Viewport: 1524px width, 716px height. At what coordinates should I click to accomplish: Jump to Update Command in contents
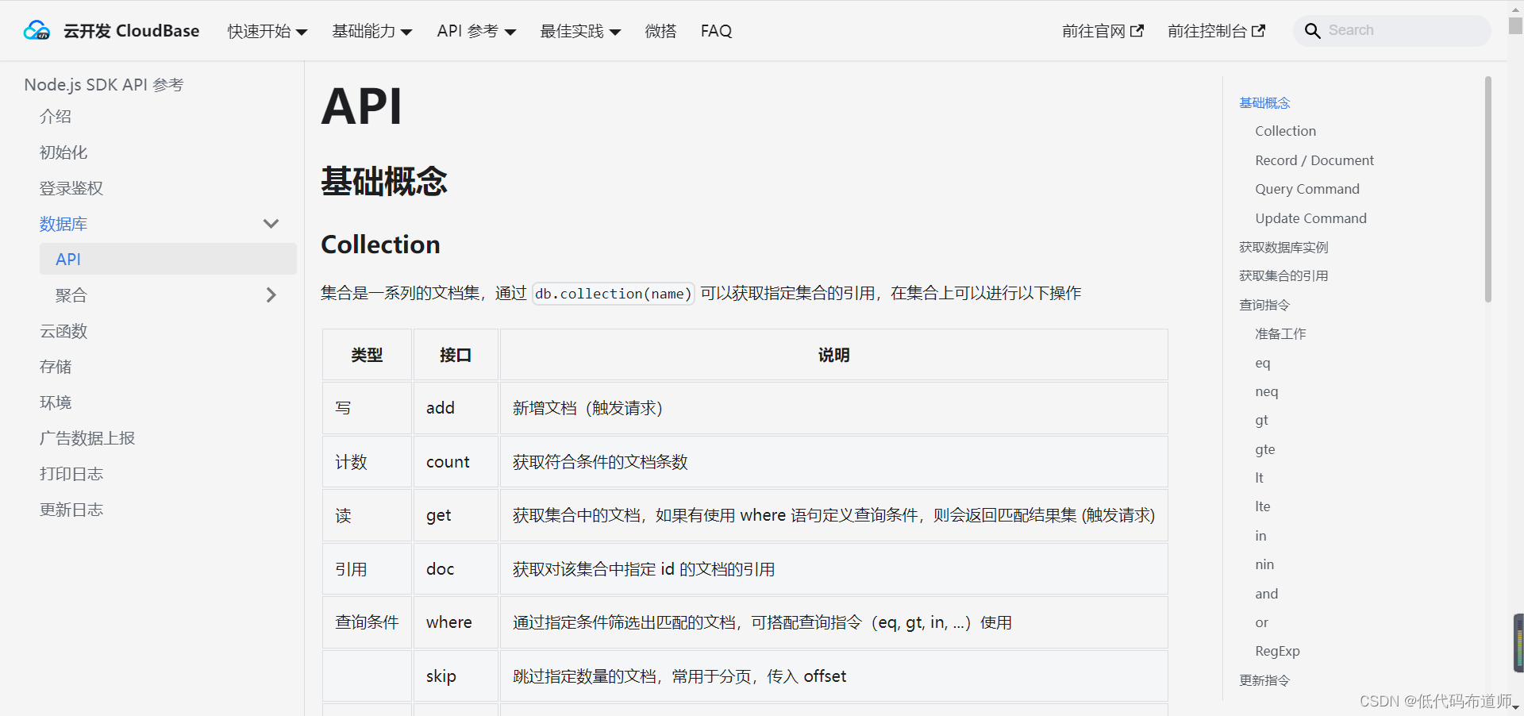pyautogui.click(x=1310, y=218)
